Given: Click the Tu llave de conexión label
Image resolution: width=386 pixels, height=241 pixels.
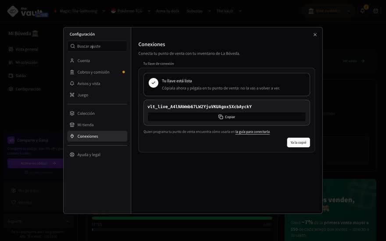Looking at the screenshot, I should [158, 64].
